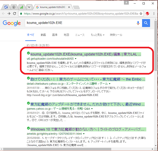The height and width of the screenshot is (151, 158).
Task: Select the ニュース search tab
Action: [x=80, y=35]
